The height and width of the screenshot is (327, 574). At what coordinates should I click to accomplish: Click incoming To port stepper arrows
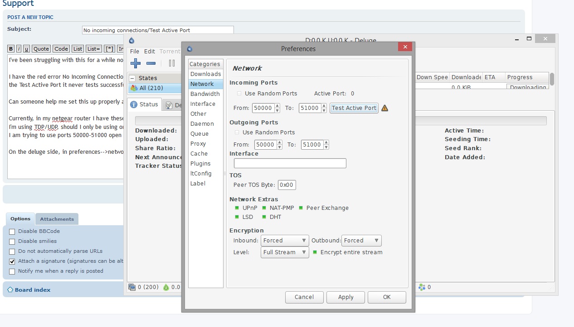[x=324, y=108]
